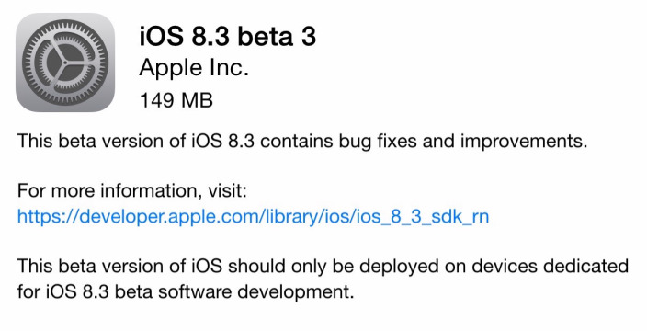The height and width of the screenshot is (331, 647).
Task: Click the word 'beta' in the title
Action: 262,35
